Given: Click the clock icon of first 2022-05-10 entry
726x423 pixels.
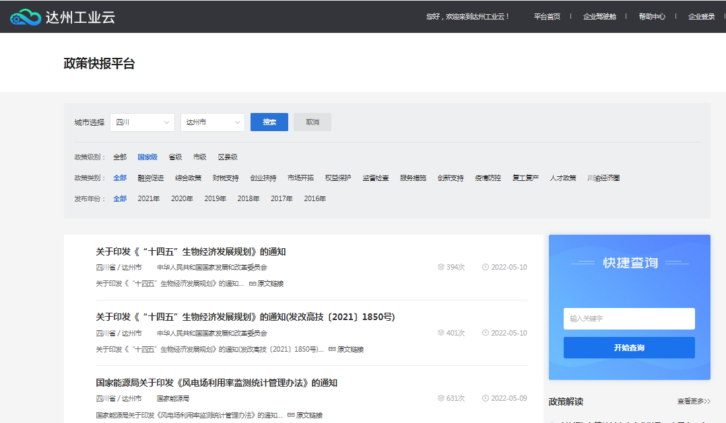Looking at the screenshot, I should [486, 267].
